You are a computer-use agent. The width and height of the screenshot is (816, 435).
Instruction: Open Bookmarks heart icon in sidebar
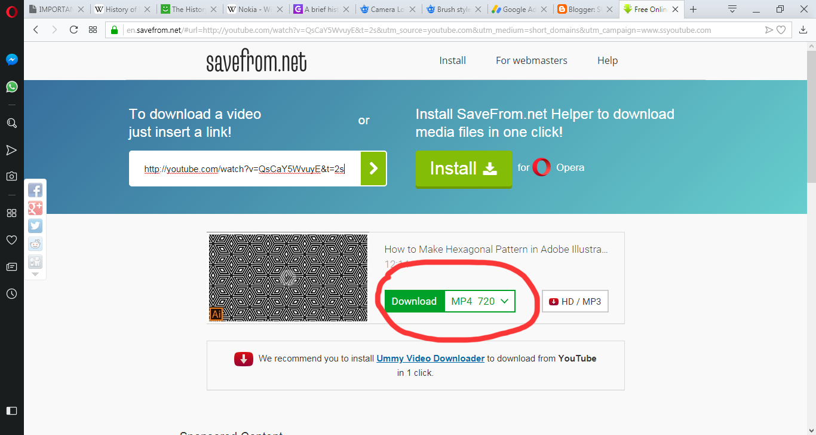pyautogui.click(x=11, y=240)
